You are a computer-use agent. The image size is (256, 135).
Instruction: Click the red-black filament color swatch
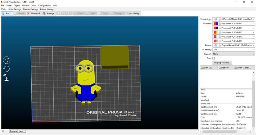[216, 28]
